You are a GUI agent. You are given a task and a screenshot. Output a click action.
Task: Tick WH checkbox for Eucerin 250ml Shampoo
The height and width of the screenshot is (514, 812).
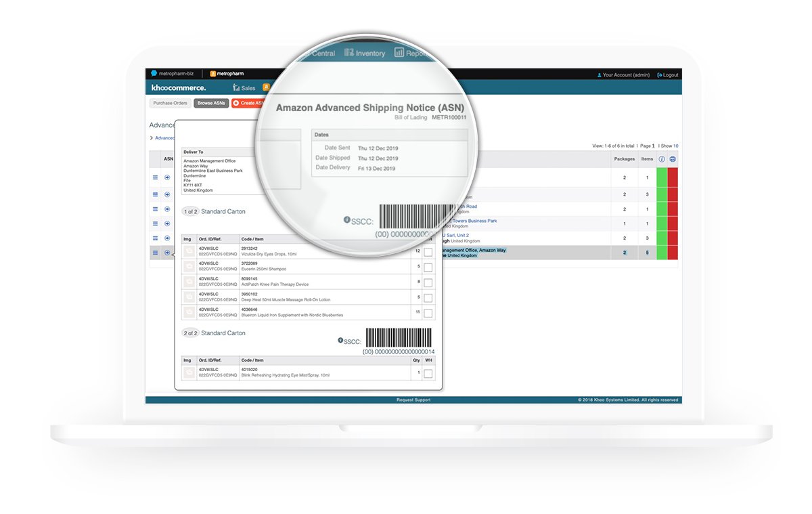pos(428,267)
